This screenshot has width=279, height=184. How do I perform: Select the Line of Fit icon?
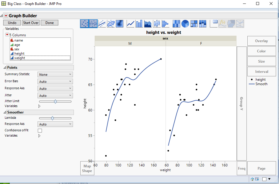tap(102, 24)
